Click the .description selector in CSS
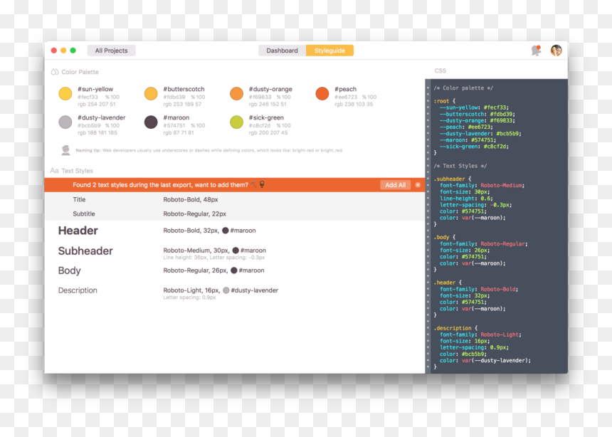This screenshot has height=437, width=612. (453, 328)
